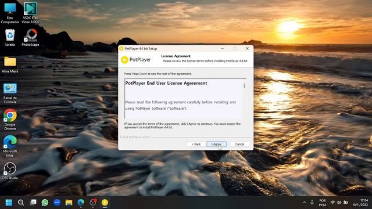372x209 pixels.
Task: Click the PotPlayer End User License Agreement heading
Action: tap(166, 83)
